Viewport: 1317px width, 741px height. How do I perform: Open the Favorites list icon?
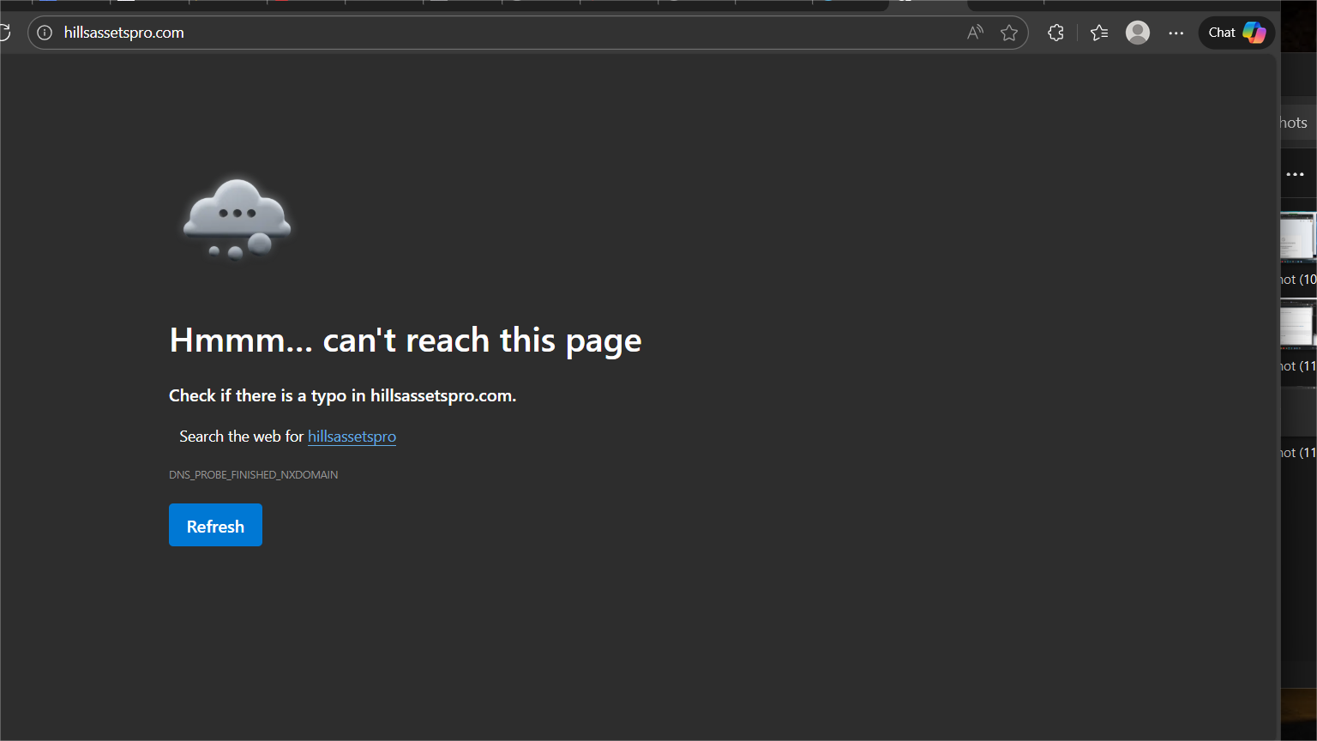[1099, 33]
